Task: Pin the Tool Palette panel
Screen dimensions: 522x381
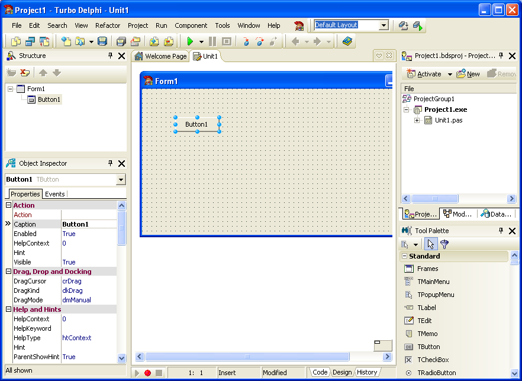Action: 501,230
